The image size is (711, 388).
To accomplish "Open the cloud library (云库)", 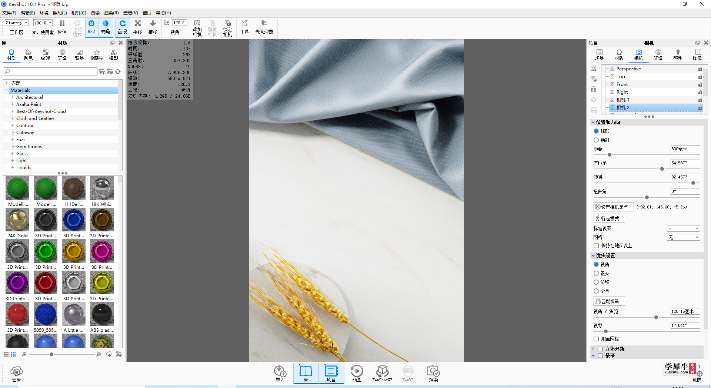I will [x=17, y=374].
